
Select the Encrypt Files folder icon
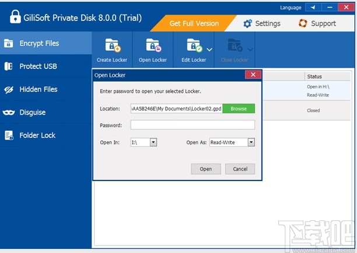pyautogui.click(x=8, y=43)
